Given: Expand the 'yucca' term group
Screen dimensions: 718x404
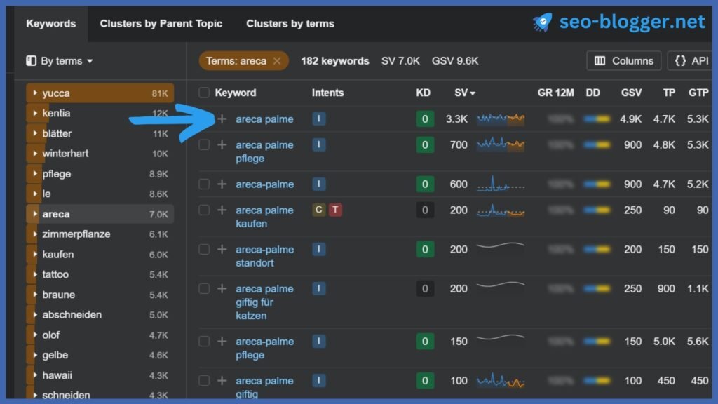Looking at the screenshot, I should point(35,93).
